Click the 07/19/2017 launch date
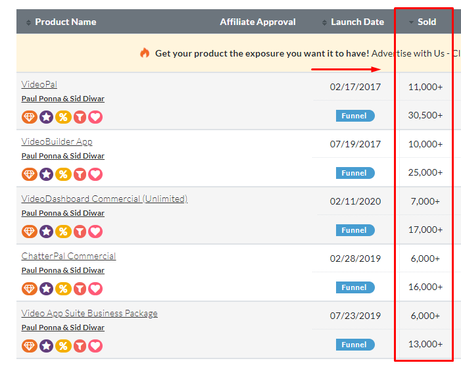Image resolution: width=461 pixels, height=367 pixels. pyautogui.click(x=355, y=144)
